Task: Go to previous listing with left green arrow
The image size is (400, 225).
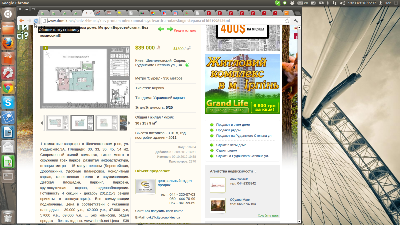Action: [161, 29]
